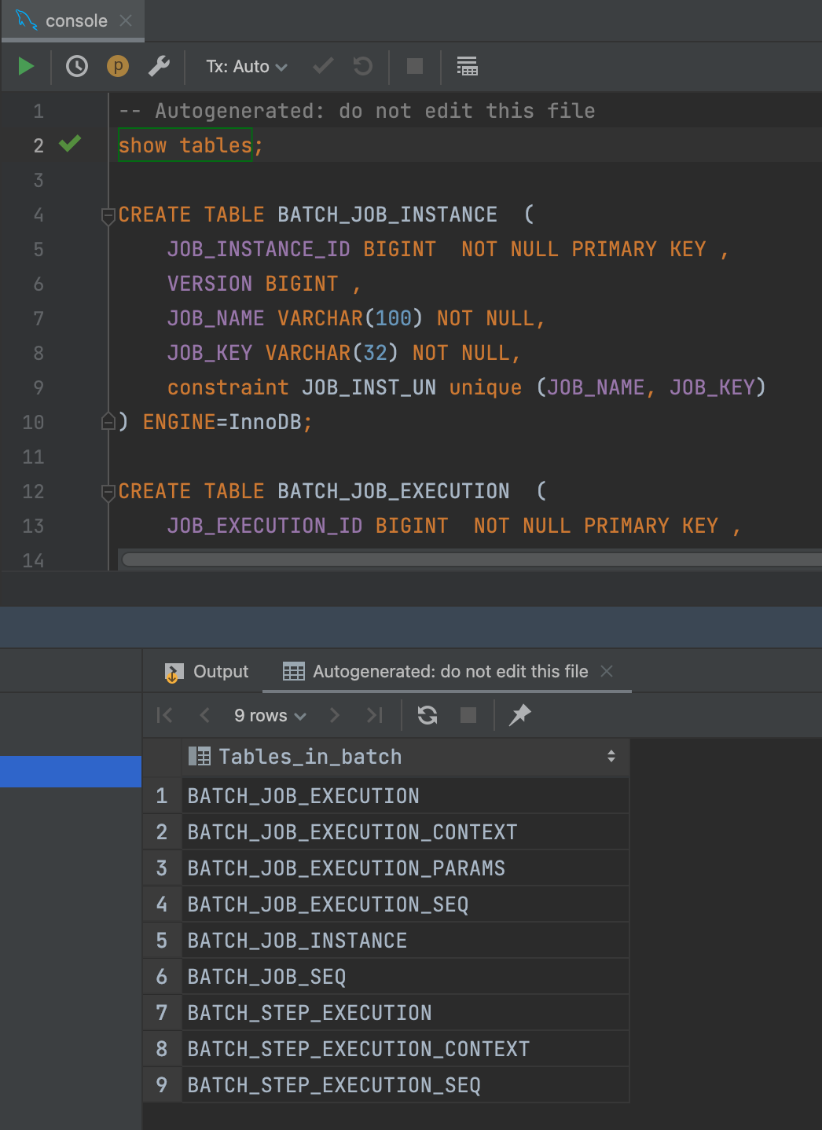Screen dimensions: 822x1130
Task: Run the query with the green execute icon
Action: pos(26,66)
